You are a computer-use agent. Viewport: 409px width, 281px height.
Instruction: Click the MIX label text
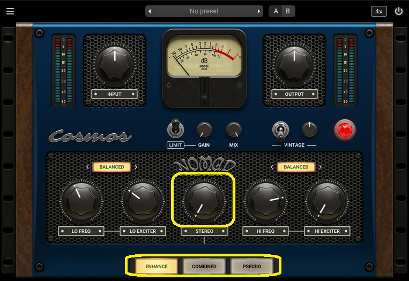234,145
